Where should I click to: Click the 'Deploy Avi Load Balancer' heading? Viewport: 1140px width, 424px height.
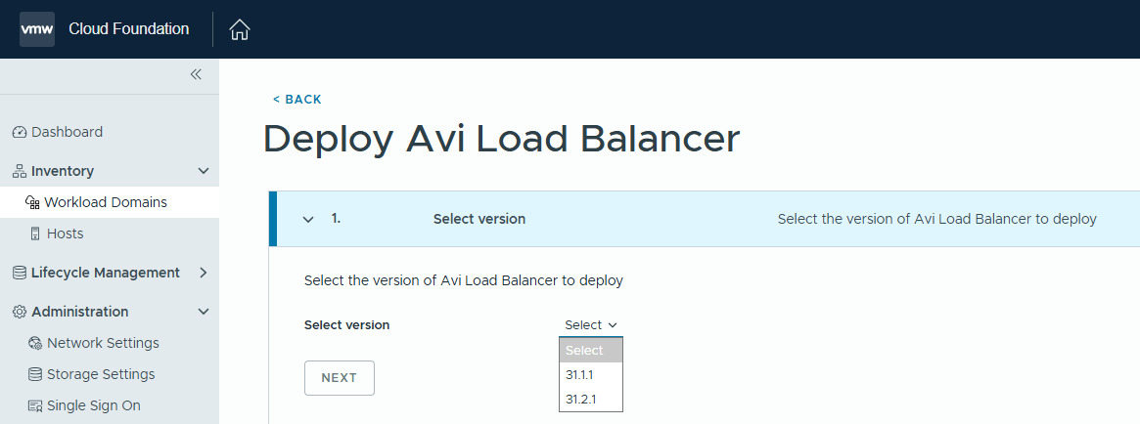click(502, 139)
